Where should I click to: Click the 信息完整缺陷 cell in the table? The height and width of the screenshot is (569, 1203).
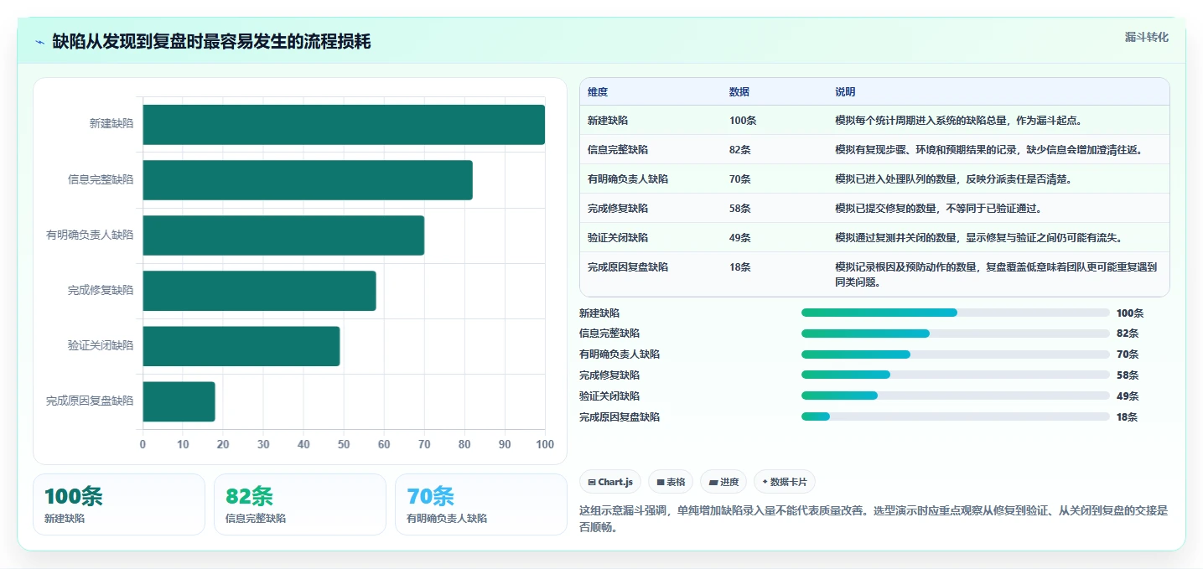(x=618, y=149)
